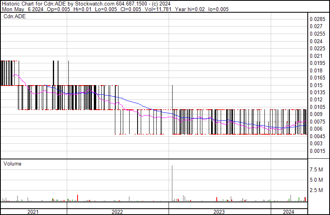Viewport: 330px width, 215px height.
Task: Click the 0.021 price axis label
Action: [315, 56]
